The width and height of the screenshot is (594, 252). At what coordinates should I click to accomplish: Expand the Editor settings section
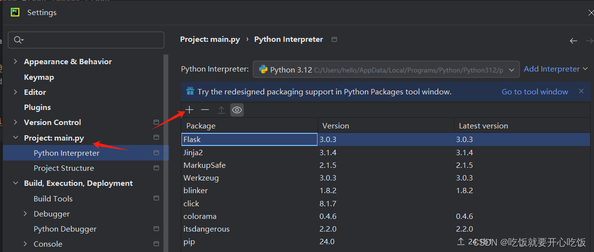point(15,92)
